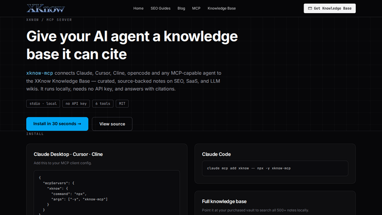Click the "command": "npx" config line

[x=69, y=194]
